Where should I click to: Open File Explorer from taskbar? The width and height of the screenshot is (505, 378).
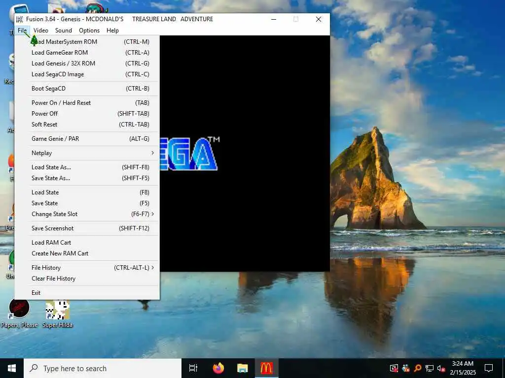click(x=243, y=368)
